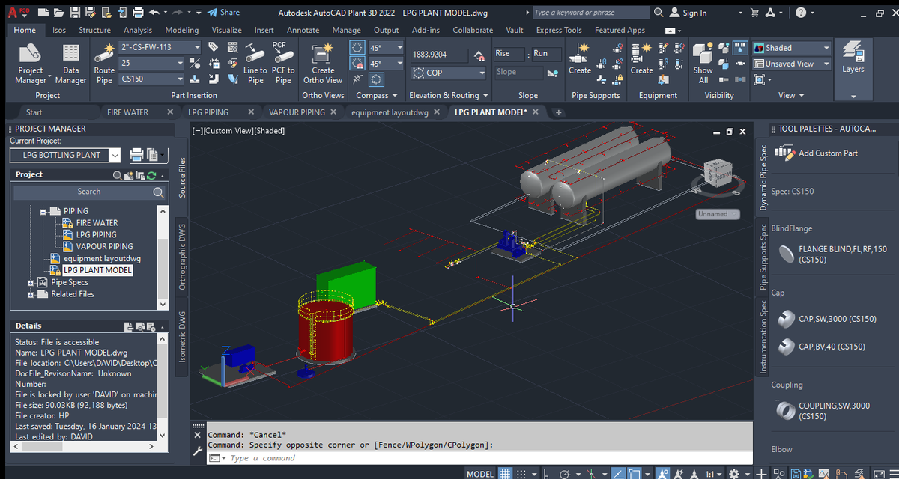The image size is (899, 479).
Task: Open the Annotate ribbon tab
Action: (303, 30)
